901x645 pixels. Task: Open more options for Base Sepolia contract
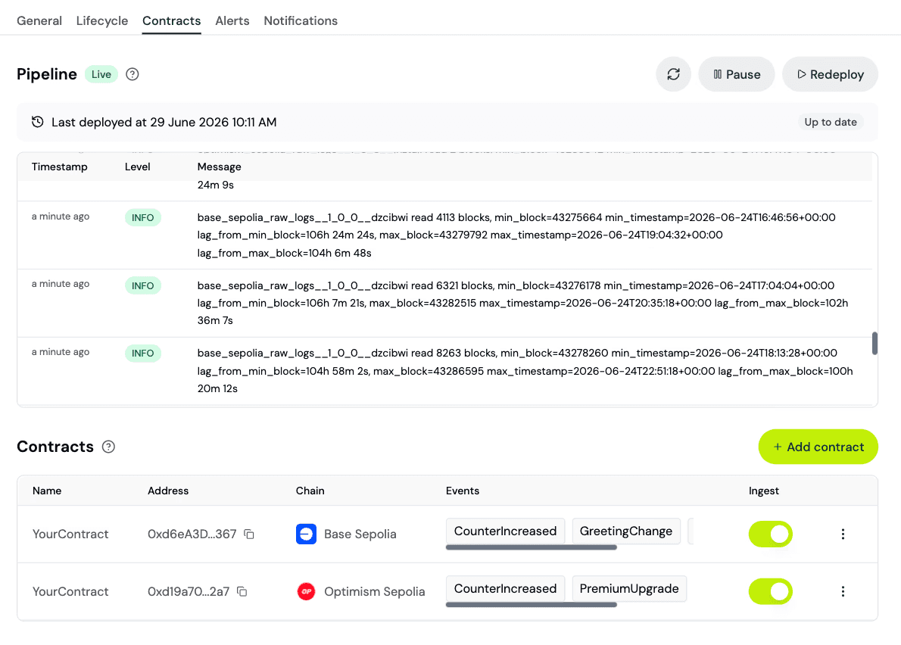point(843,534)
